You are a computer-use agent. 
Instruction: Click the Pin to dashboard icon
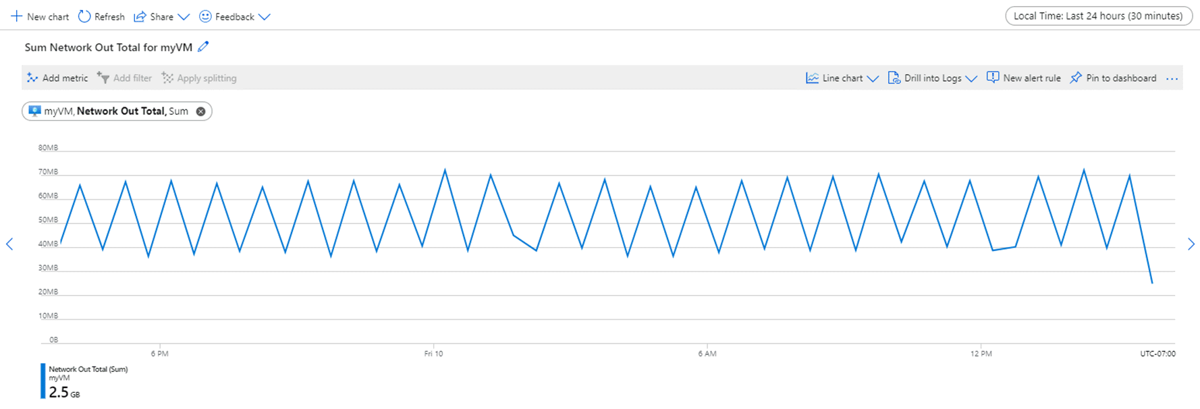[1076, 78]
